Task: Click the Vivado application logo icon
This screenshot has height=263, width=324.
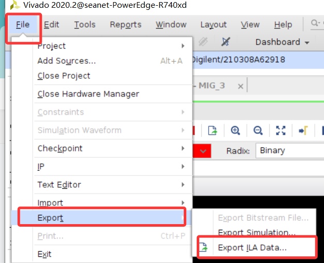Action: click(x=15, y=5)
